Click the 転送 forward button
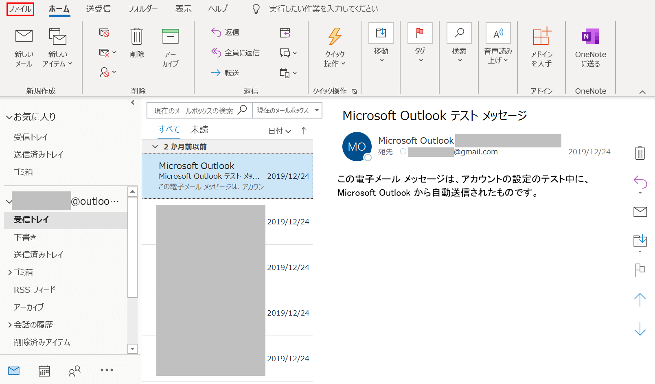Viewport: 655px width, 384px height. click(x=226, y=73)
